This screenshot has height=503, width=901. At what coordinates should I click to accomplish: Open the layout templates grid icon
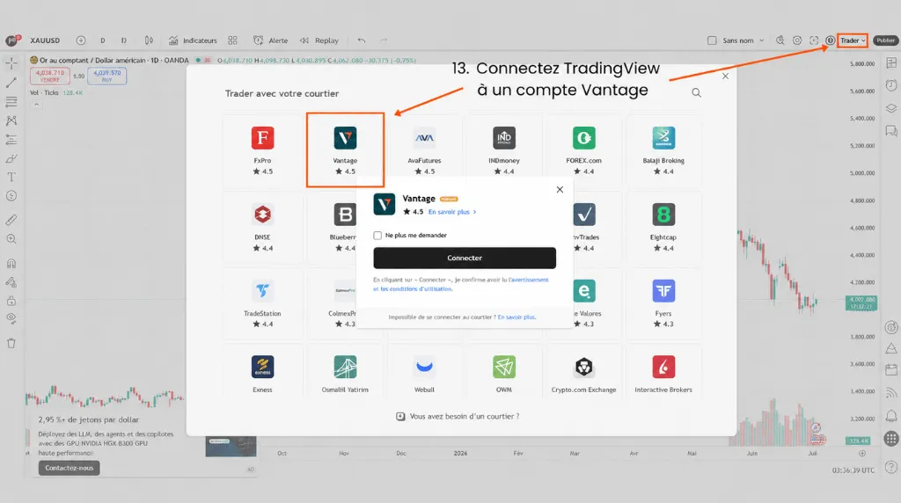232,40
